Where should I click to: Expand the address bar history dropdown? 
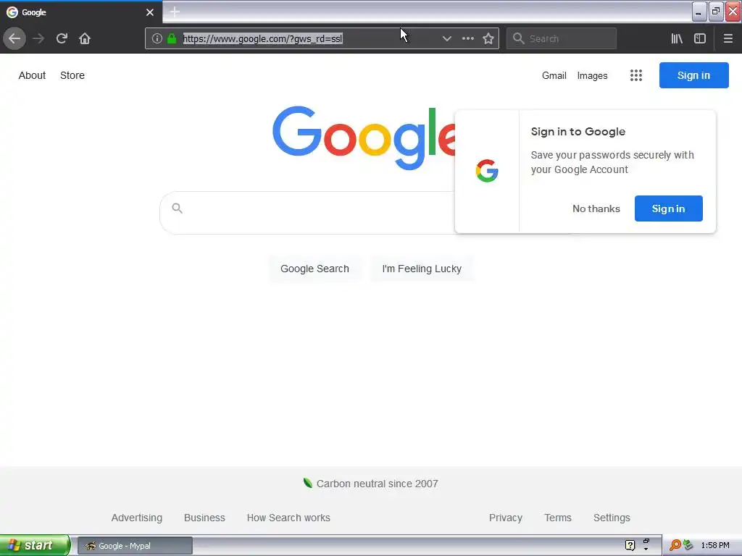click(446, 38)
